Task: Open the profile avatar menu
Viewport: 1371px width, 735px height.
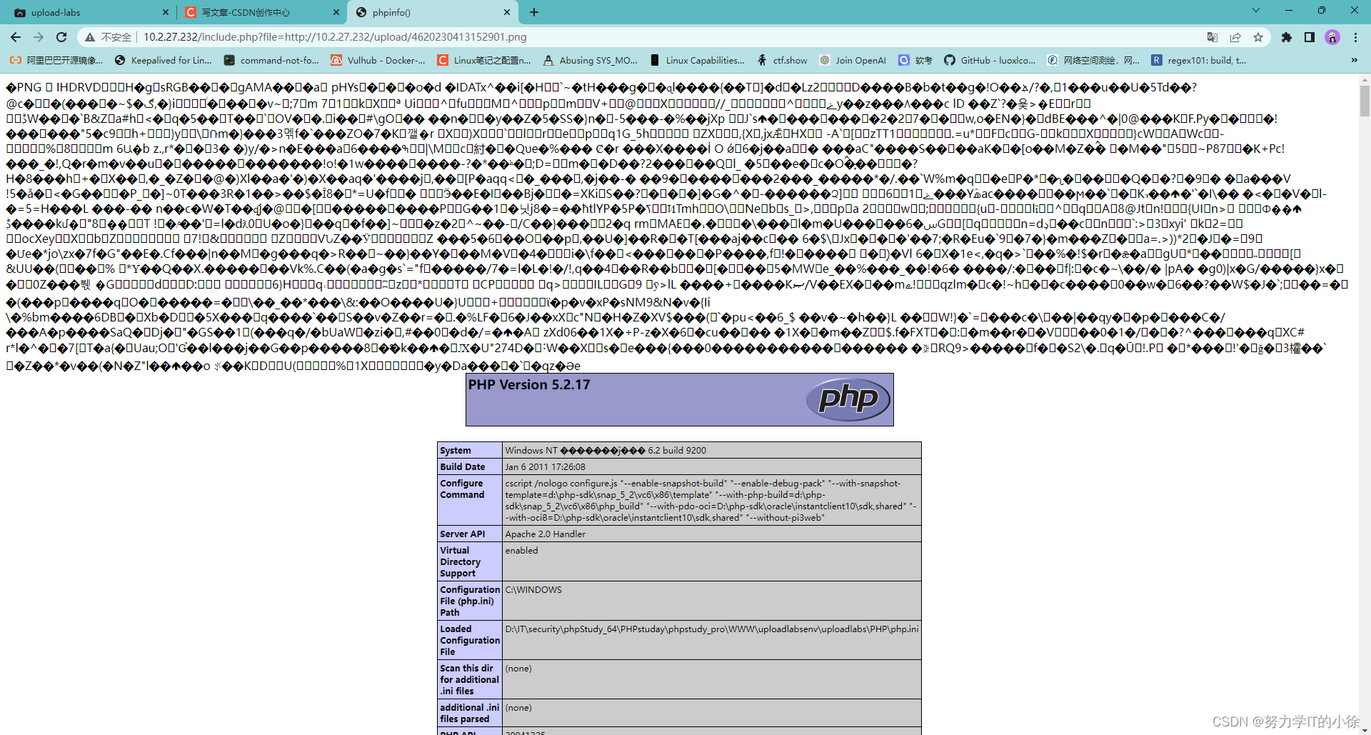Action: click(1332, 37)
